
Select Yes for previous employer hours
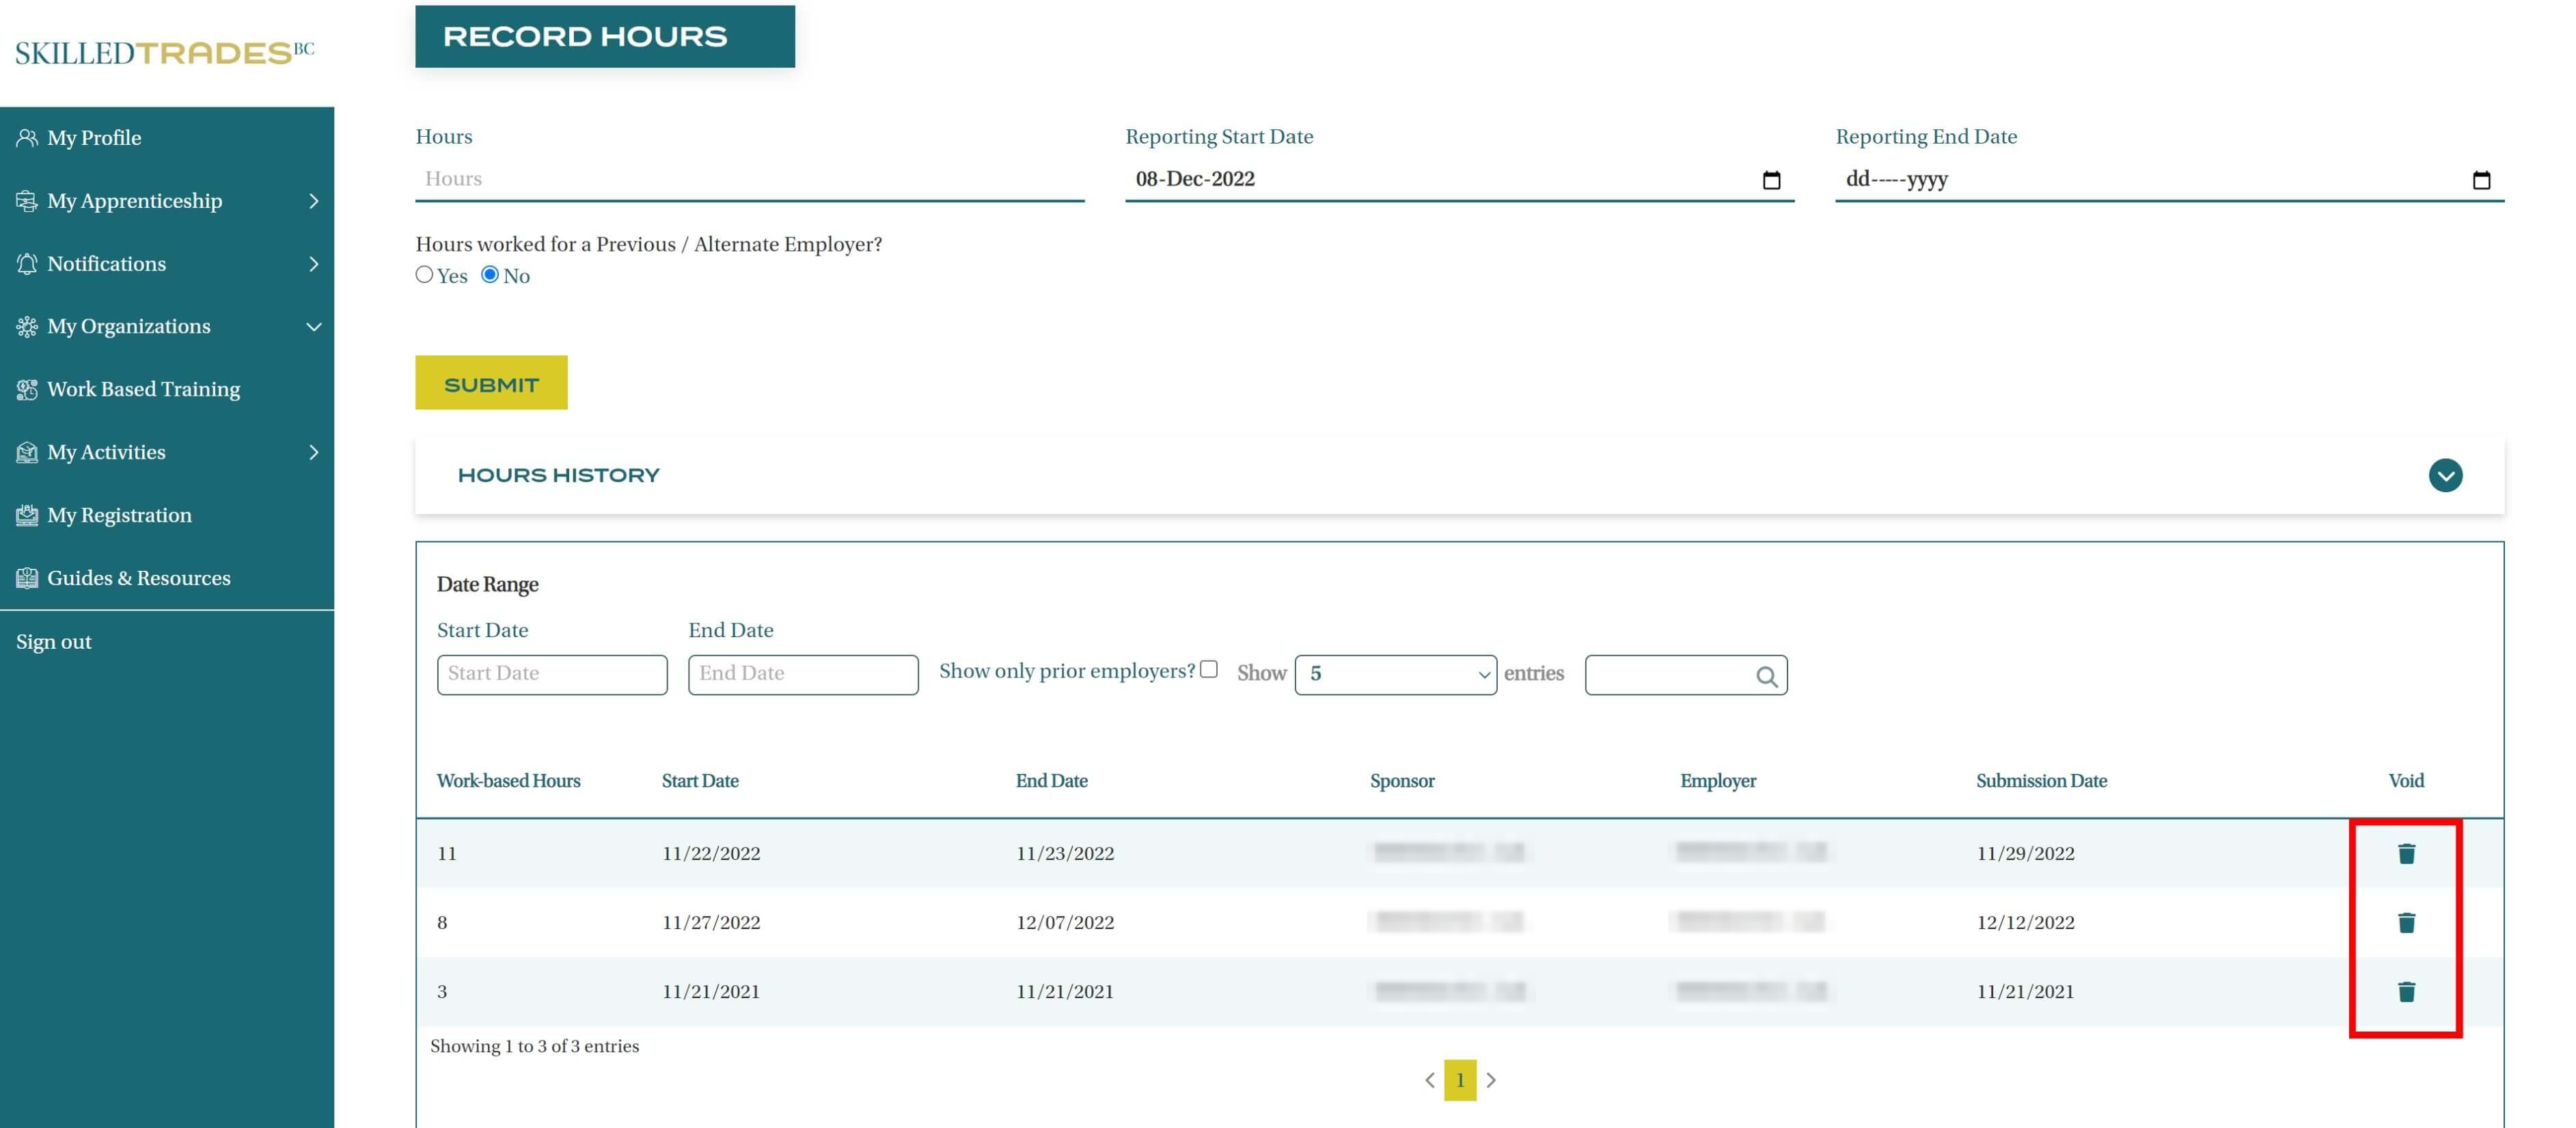pyautogui.click(x=424, y=274)
